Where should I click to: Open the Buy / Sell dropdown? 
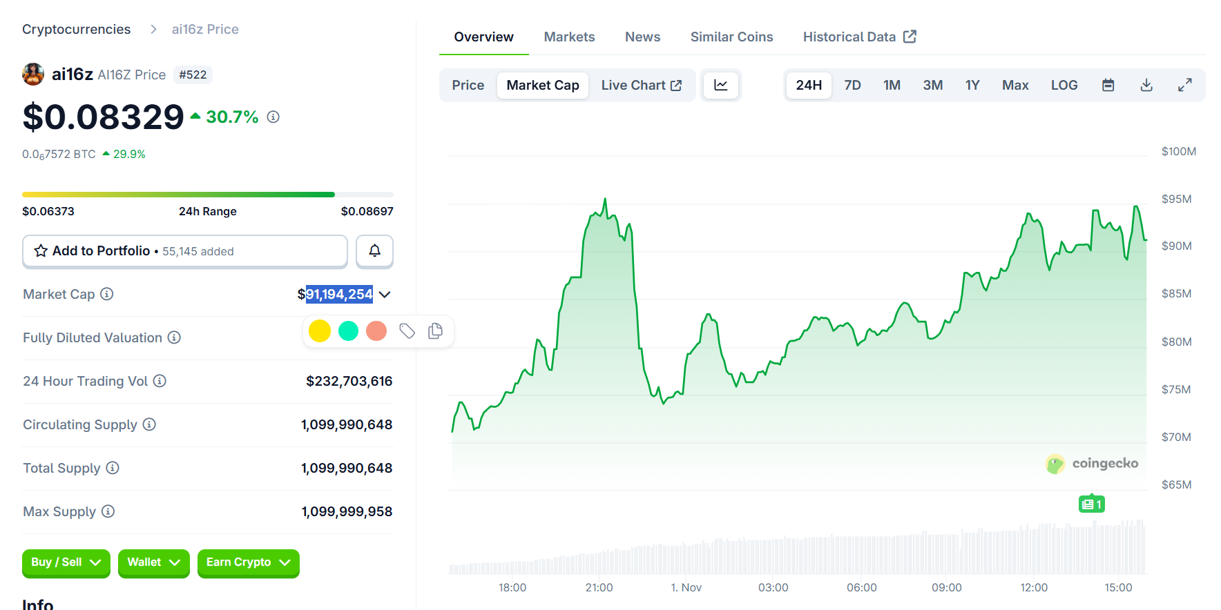tap(66, 562)
